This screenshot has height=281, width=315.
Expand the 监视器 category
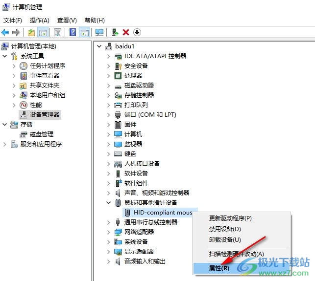point(108,144)
